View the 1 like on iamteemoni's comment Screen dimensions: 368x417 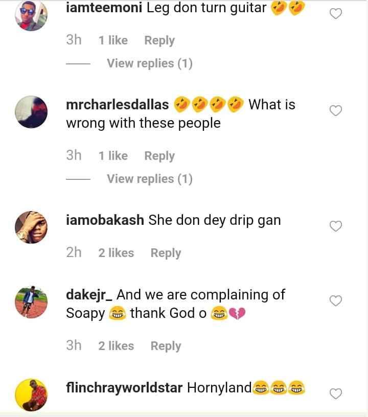113,40
